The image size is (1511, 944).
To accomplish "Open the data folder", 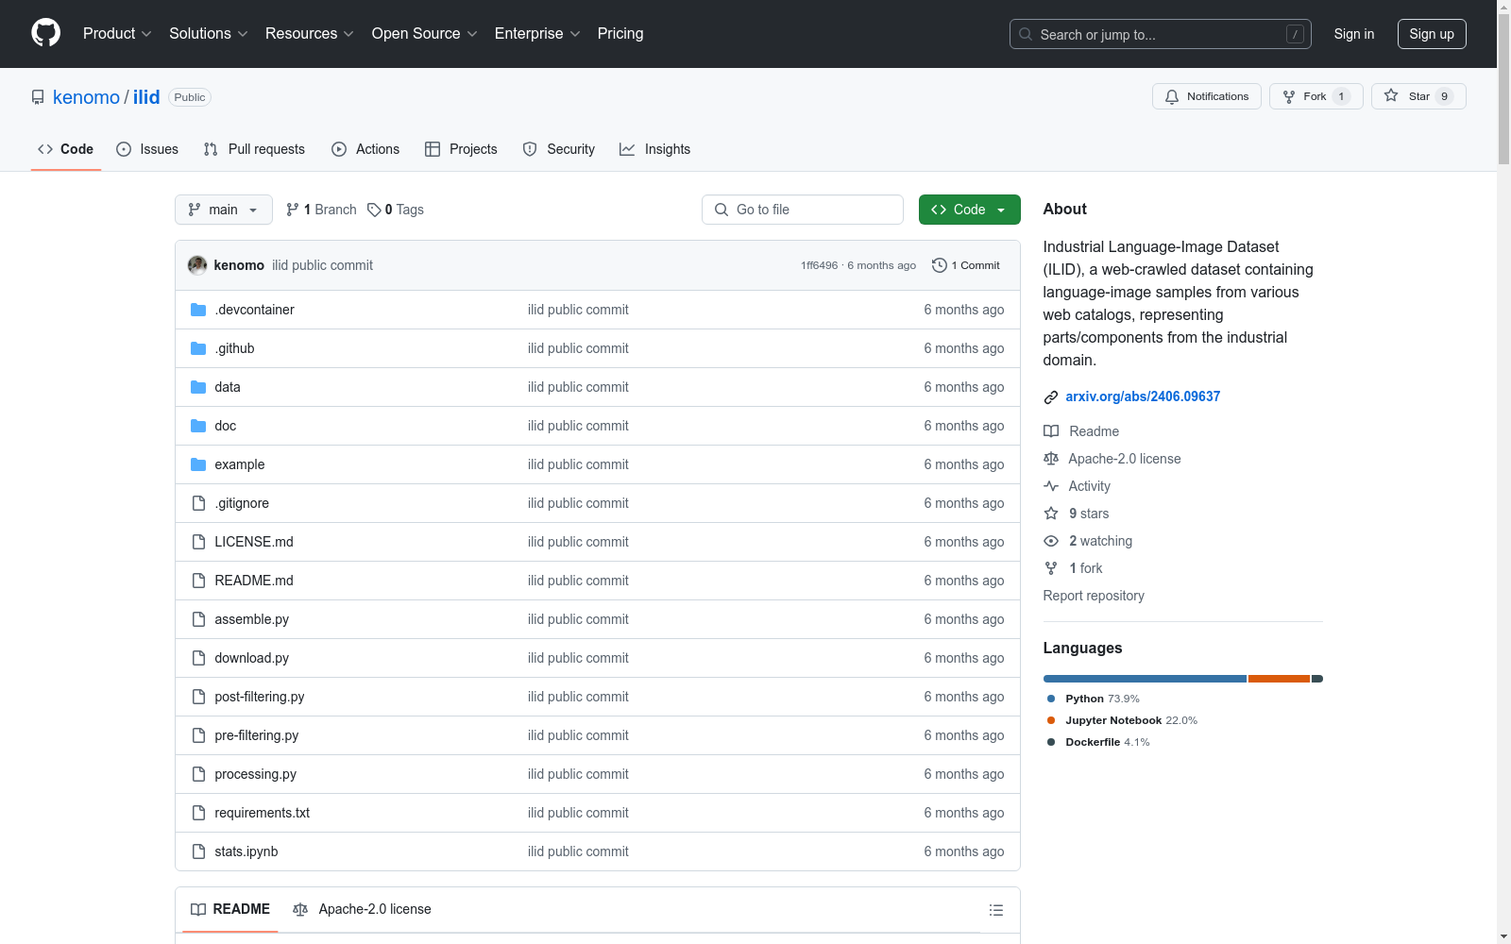I will 228,387.
